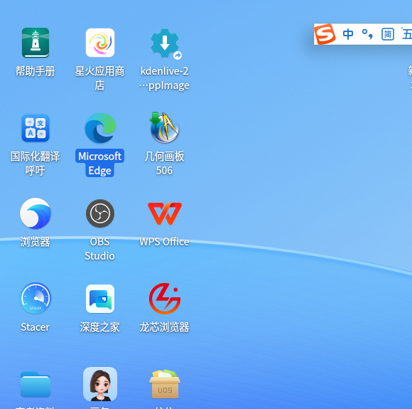Toggle punctuation mode on Sogou bar
The image size is (412, 409).
click(367, 34)
